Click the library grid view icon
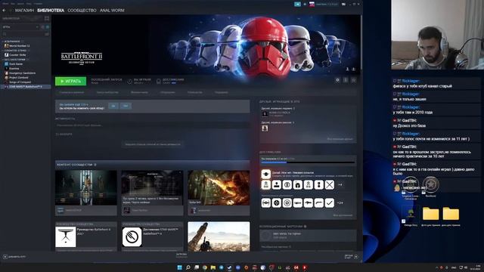The width and height of the screenshot is (484, 272). click(47, 18)
